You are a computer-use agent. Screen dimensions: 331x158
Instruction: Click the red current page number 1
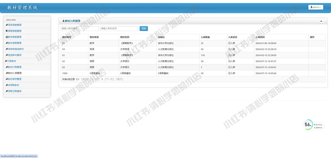[102, 79]
